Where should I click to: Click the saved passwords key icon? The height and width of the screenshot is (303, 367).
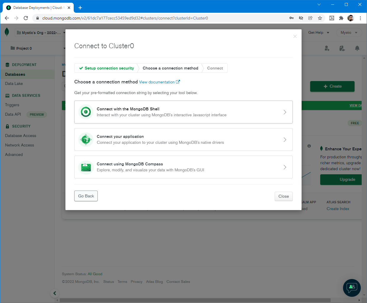292,18
